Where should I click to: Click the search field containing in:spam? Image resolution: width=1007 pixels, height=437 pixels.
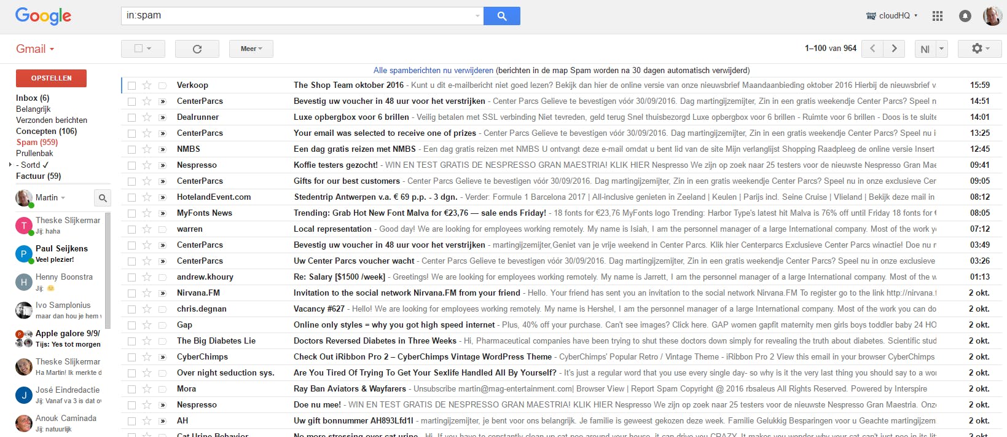(x=302, y=16)
